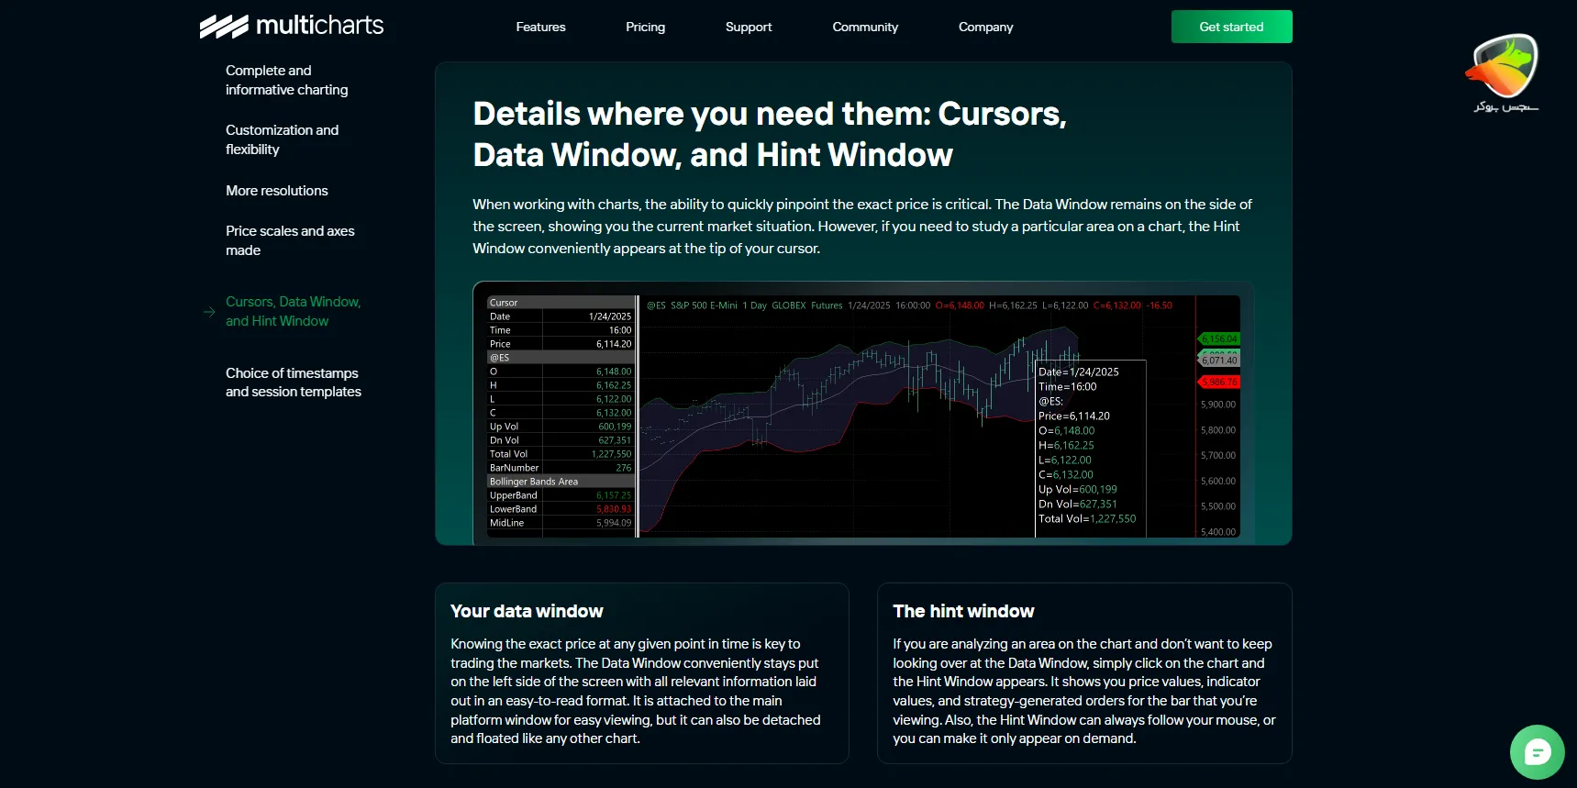
Task: Click the Details where you need them heading
Action: click(x=770, y=134)
